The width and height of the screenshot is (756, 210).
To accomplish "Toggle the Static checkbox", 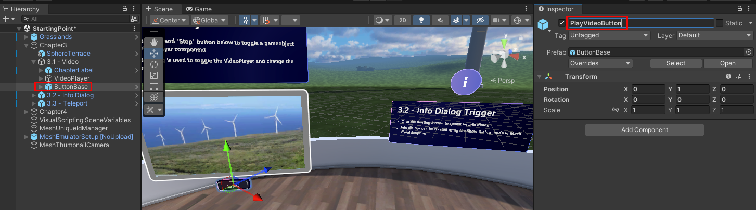I will coord(720,23).
